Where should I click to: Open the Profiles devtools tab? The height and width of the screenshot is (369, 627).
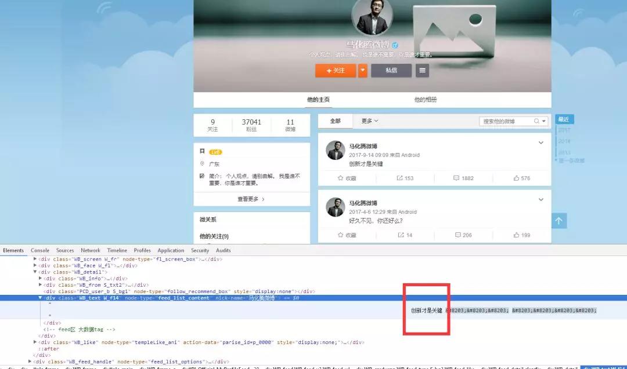(142, 250)
